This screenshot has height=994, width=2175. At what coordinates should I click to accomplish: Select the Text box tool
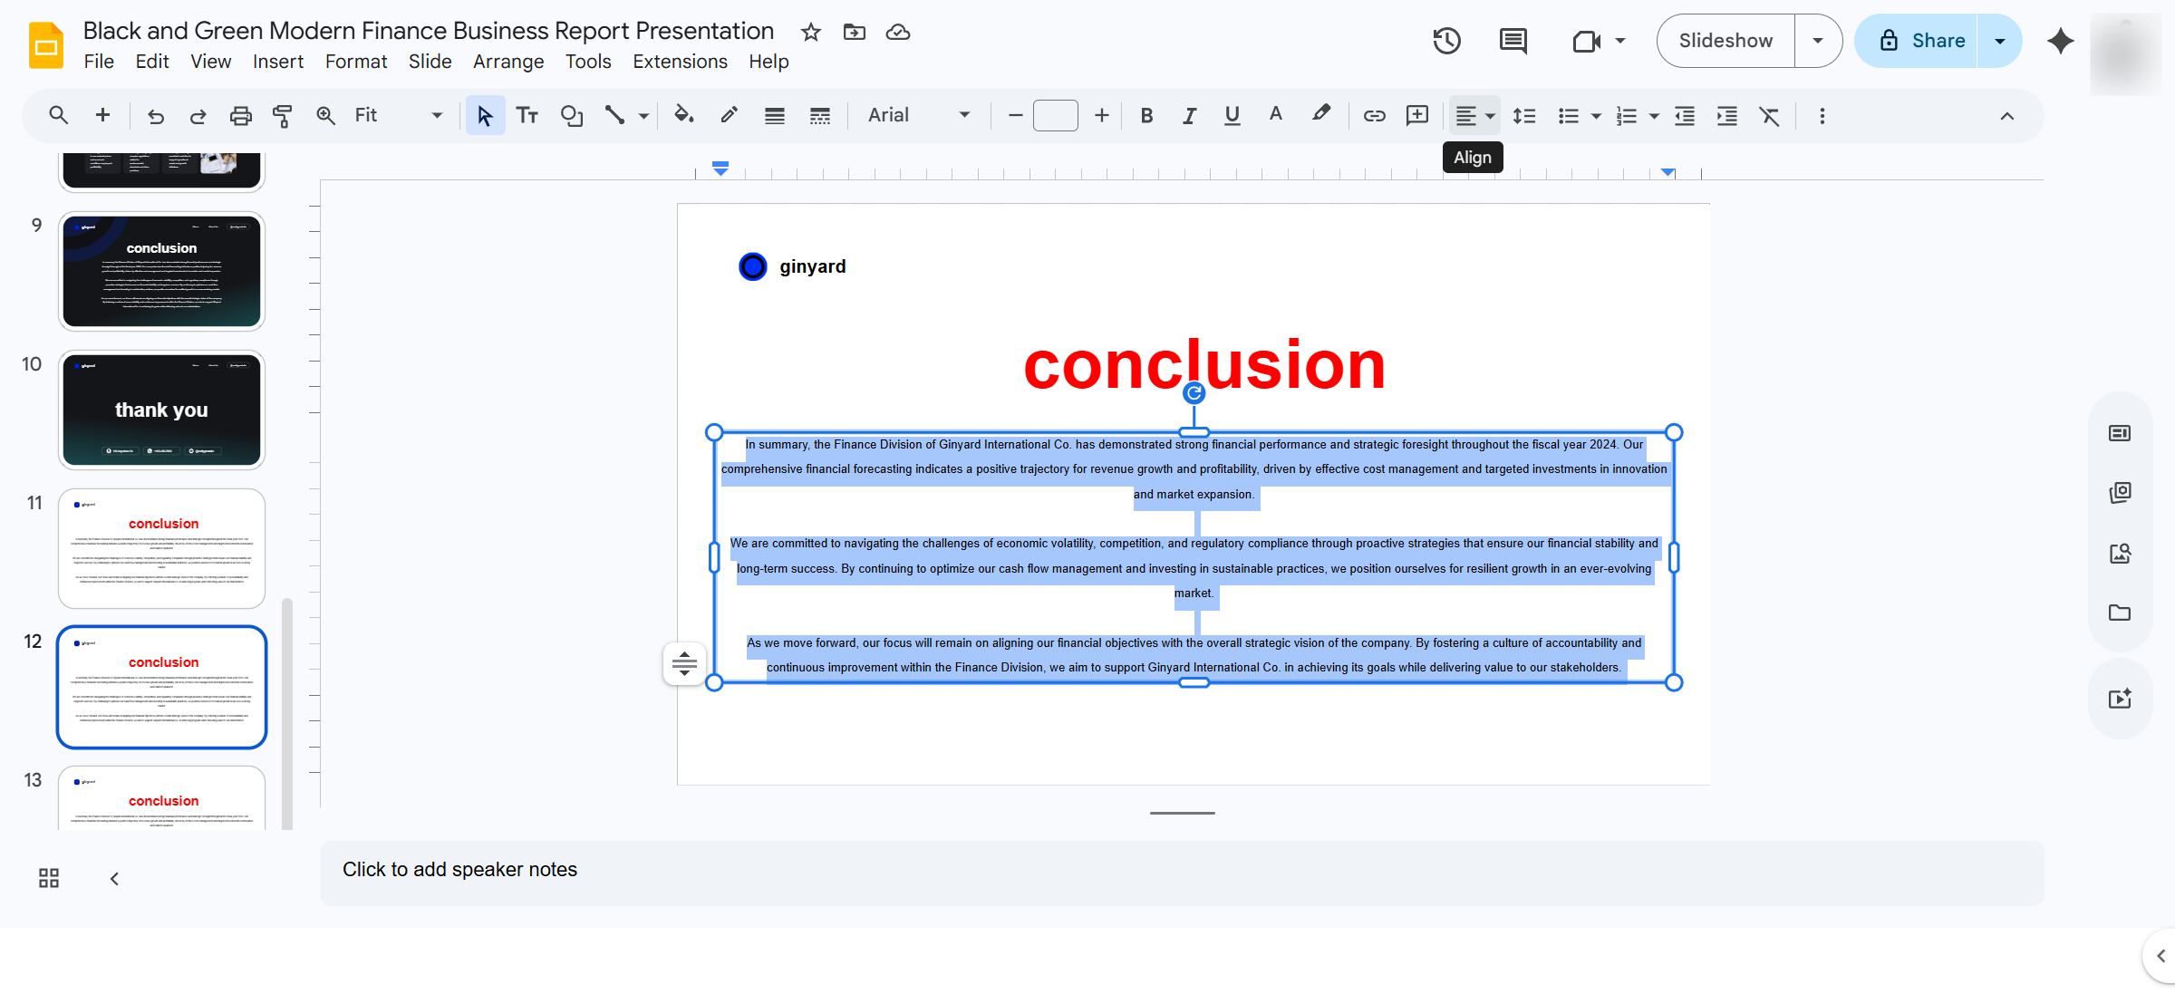click(x=527, y=116)
